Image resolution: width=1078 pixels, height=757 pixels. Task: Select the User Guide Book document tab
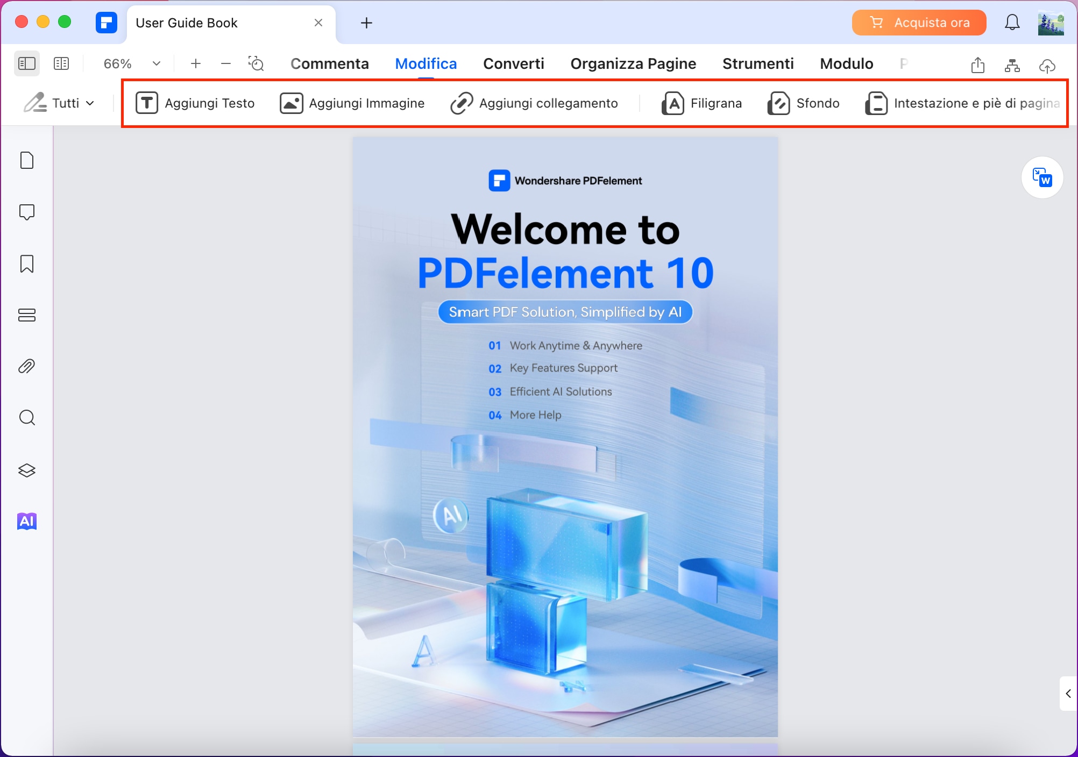(x=231, y=23)
